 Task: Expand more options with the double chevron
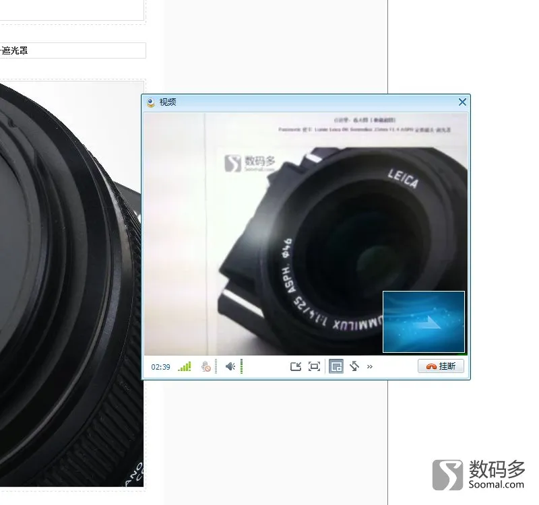click(x=369, y=367)
